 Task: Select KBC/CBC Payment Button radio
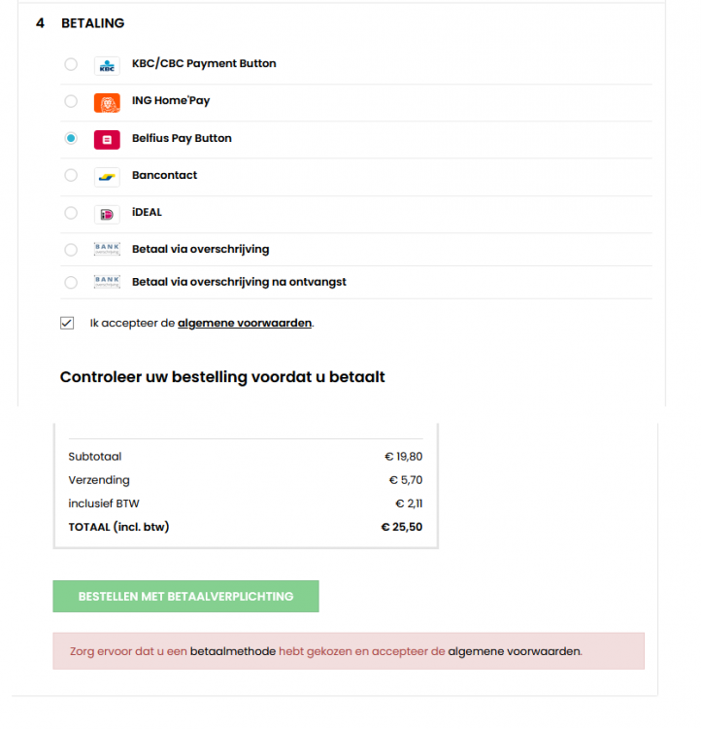[x=71, y=64]
